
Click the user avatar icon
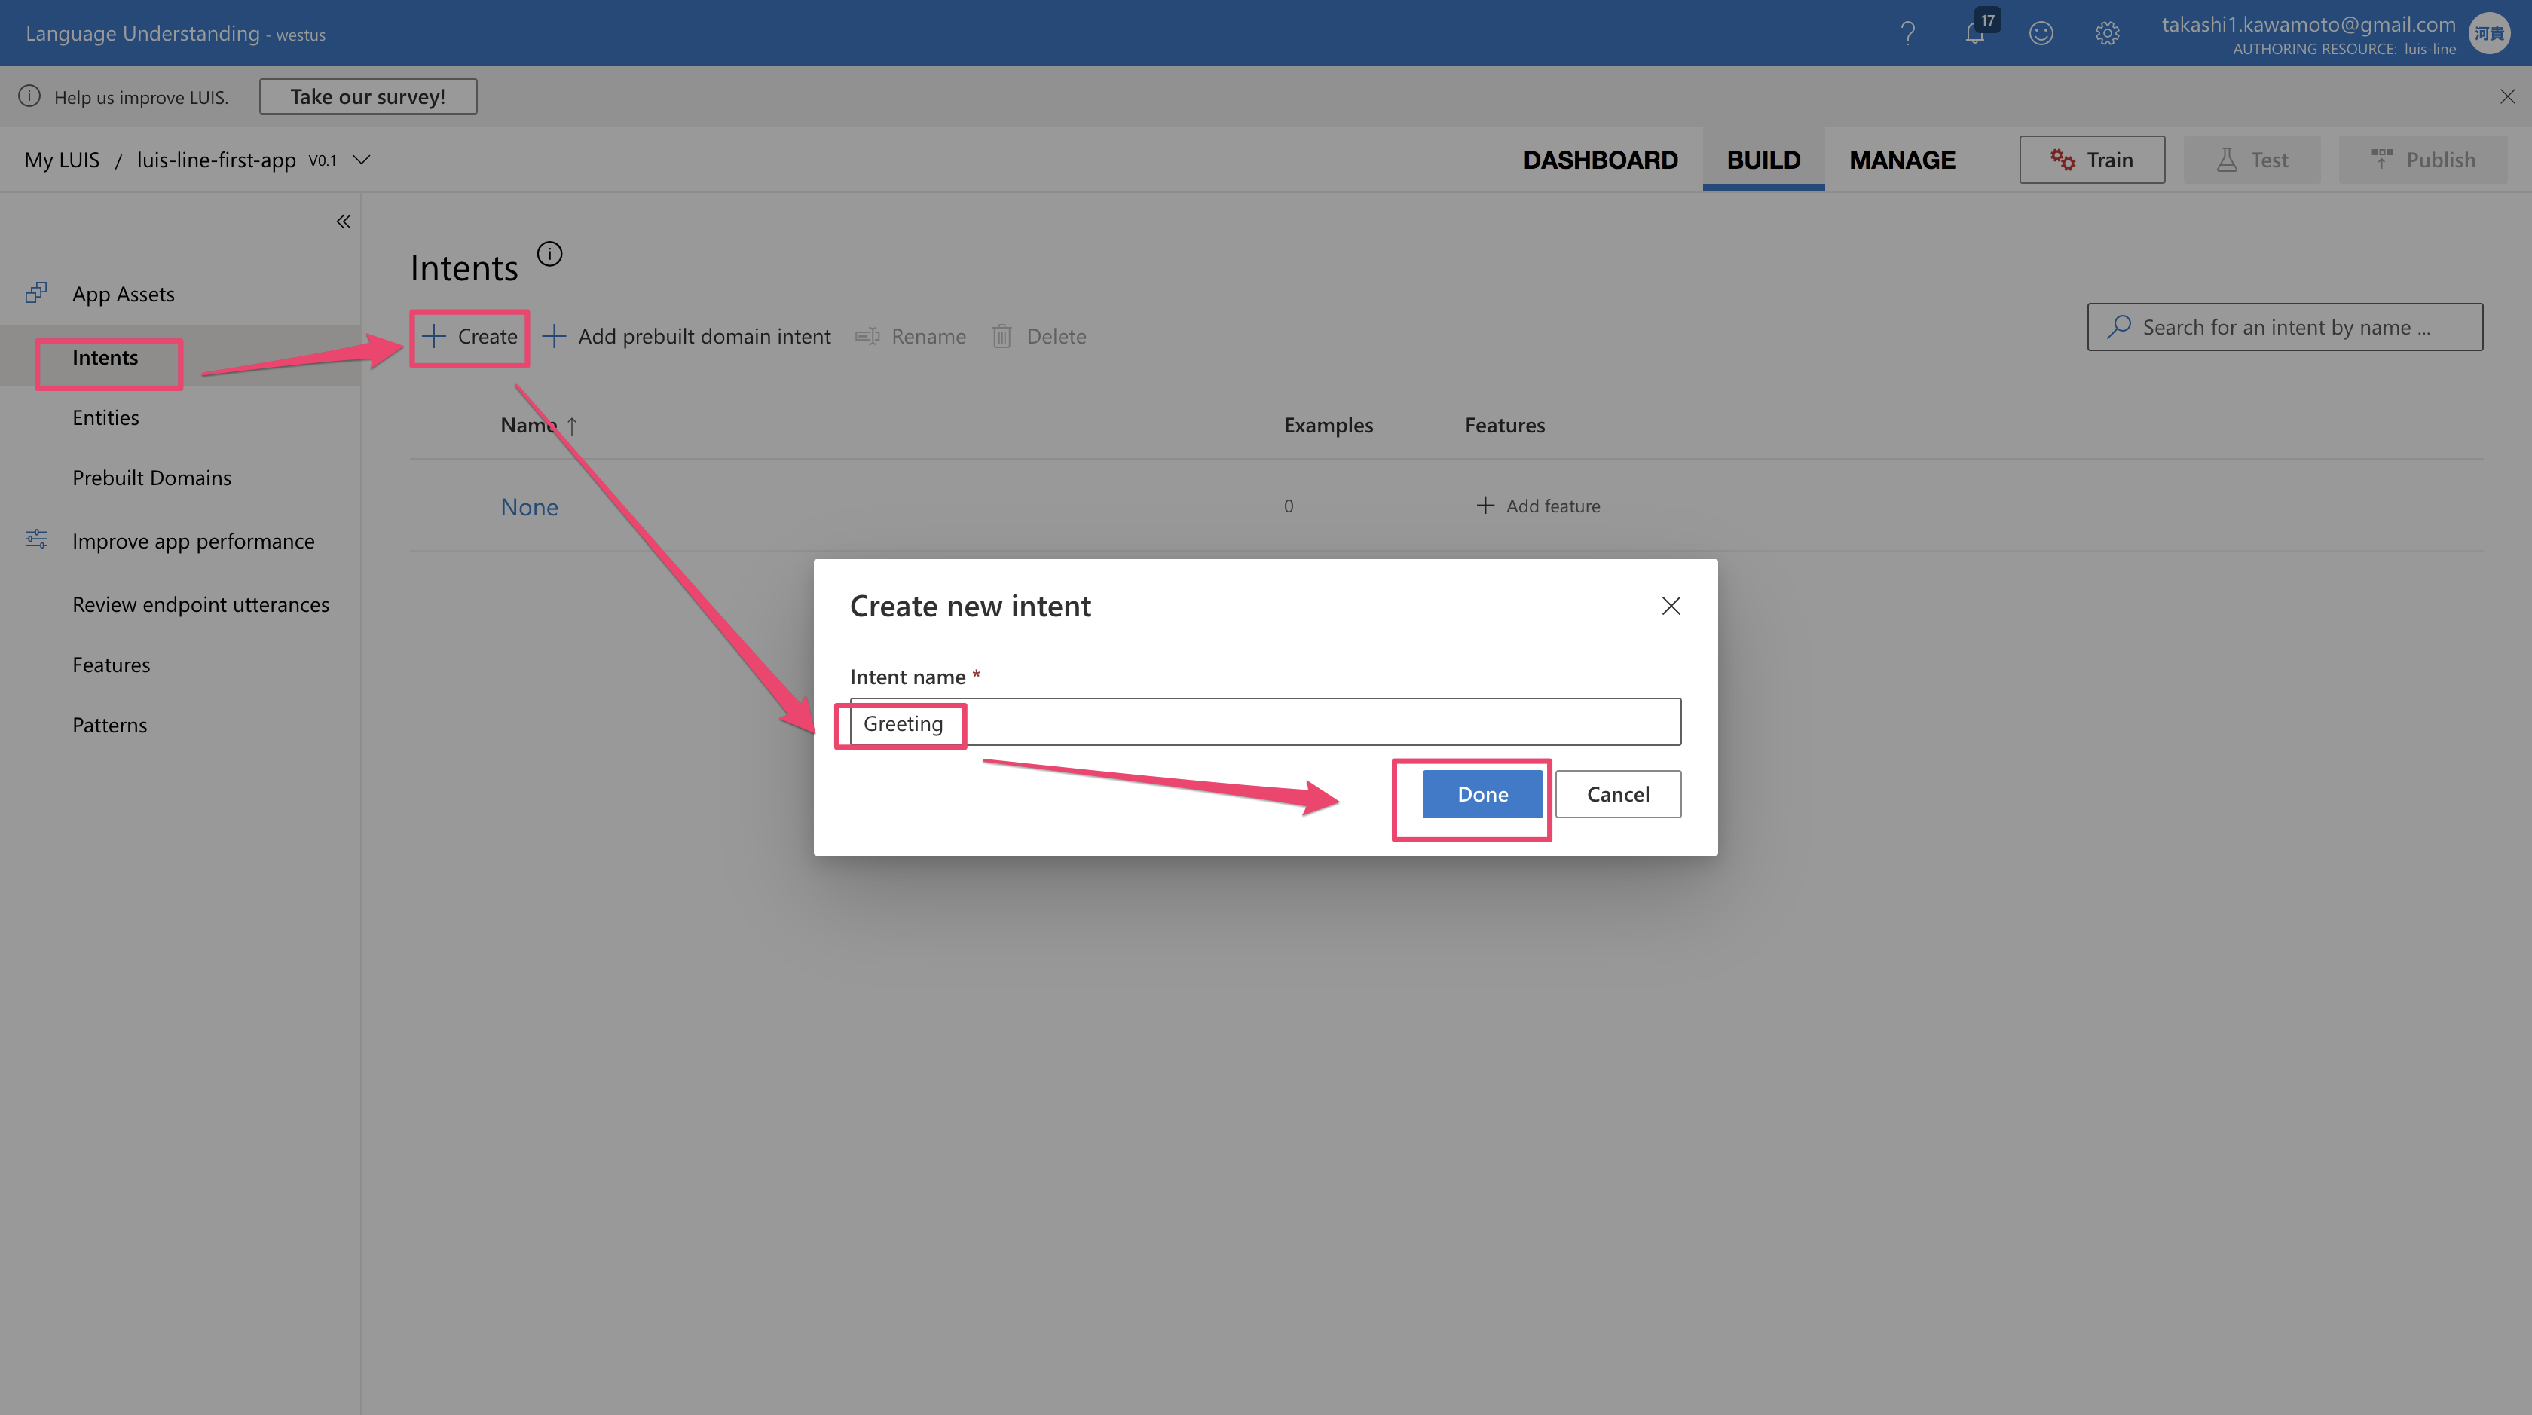pos(2489,33)
